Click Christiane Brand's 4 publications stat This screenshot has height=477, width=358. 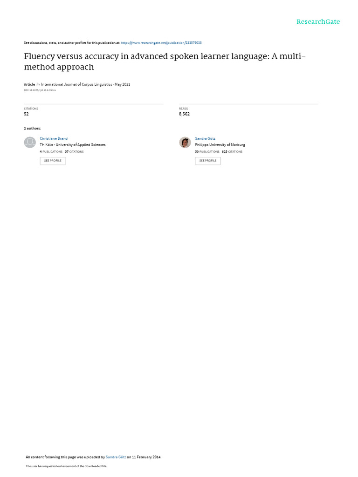pos(51,151)
